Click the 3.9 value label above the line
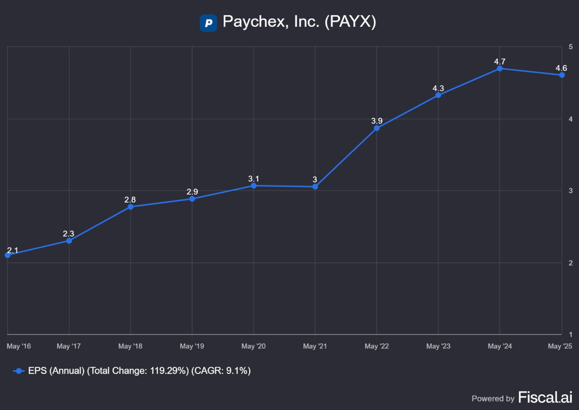Viewport: 579px width, 410px height. point(377,121)
